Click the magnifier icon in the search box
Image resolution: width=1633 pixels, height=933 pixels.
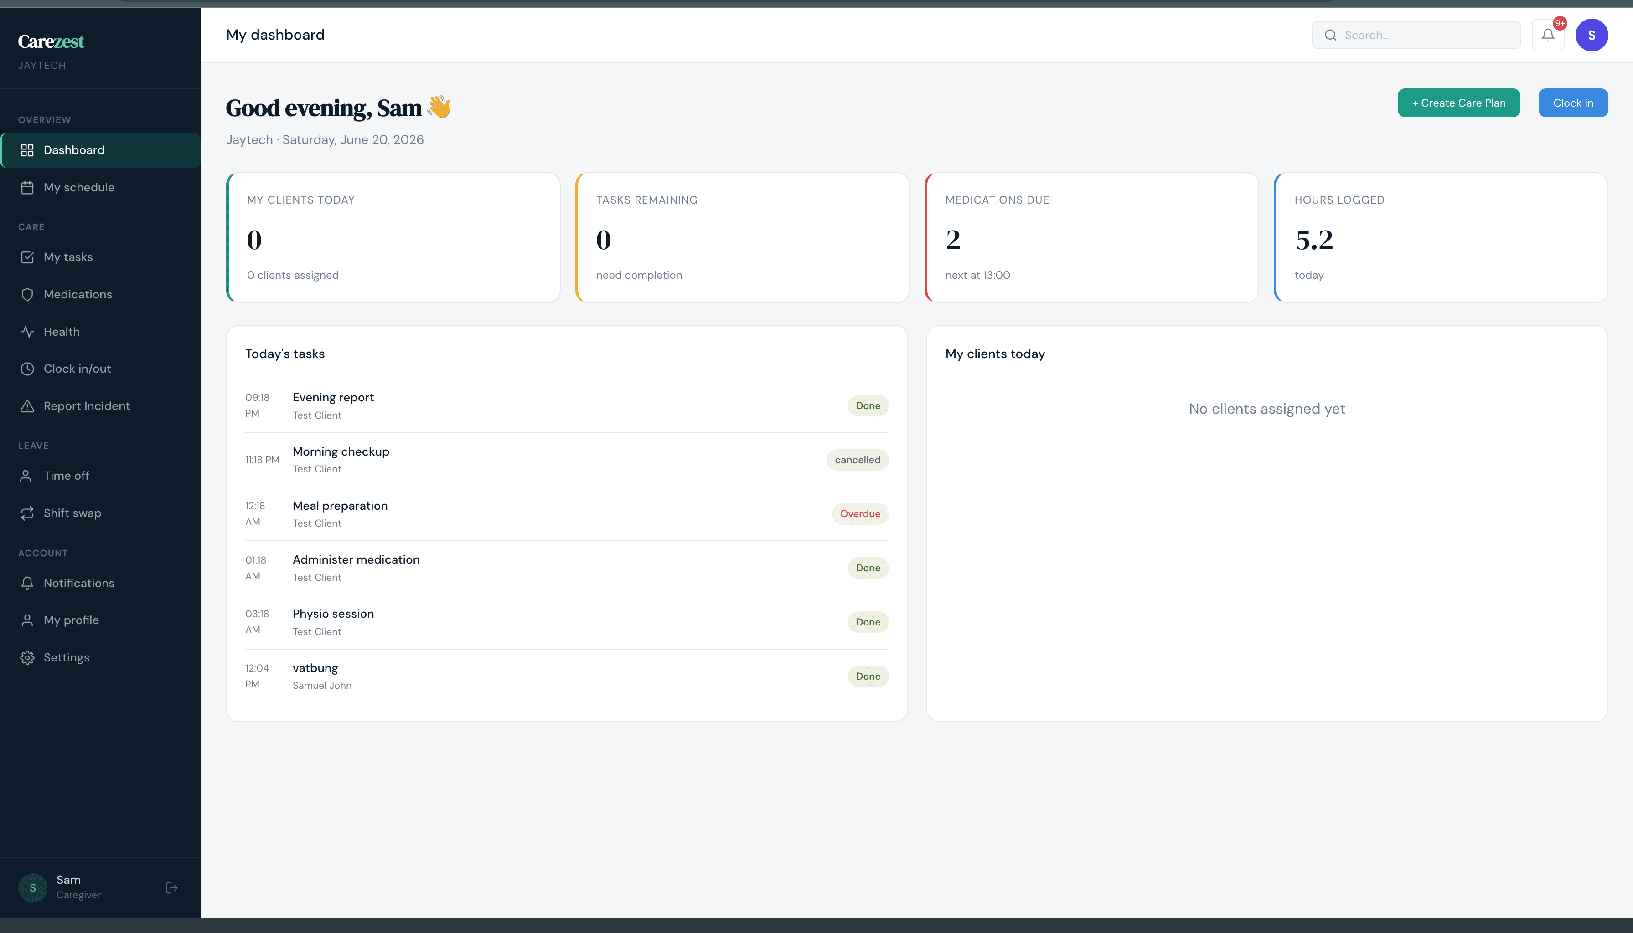[x=1330, y=35]
